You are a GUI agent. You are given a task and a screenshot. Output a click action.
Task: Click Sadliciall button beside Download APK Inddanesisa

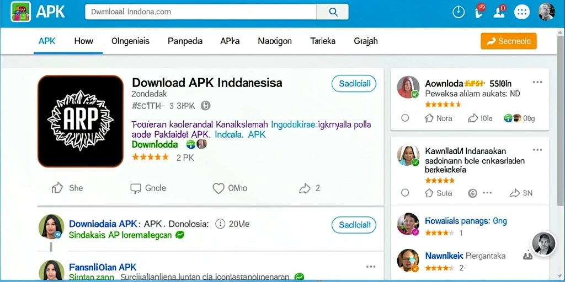(x=354, y=84)
